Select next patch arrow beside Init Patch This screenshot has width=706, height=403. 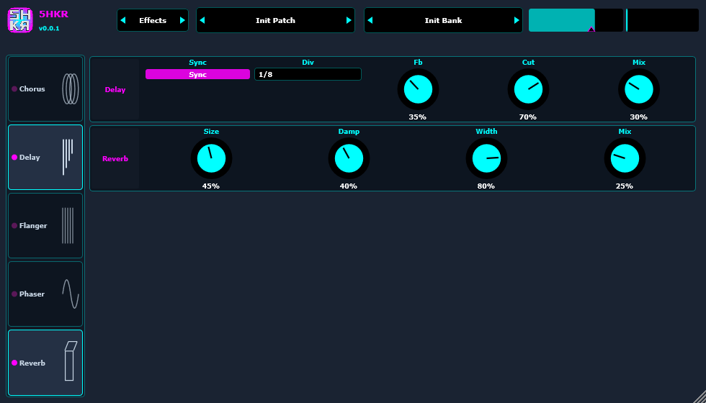(x=349, y=20)
